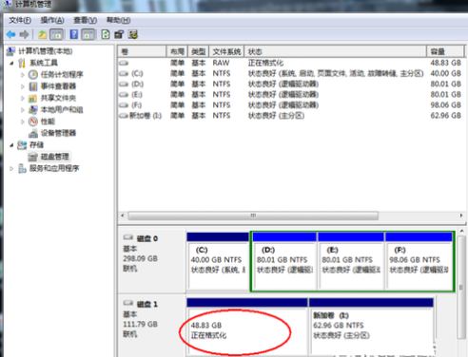Select the 磁盘 1 disk label
The height and width of the screenshot is (357, 468).
point(147,304)
